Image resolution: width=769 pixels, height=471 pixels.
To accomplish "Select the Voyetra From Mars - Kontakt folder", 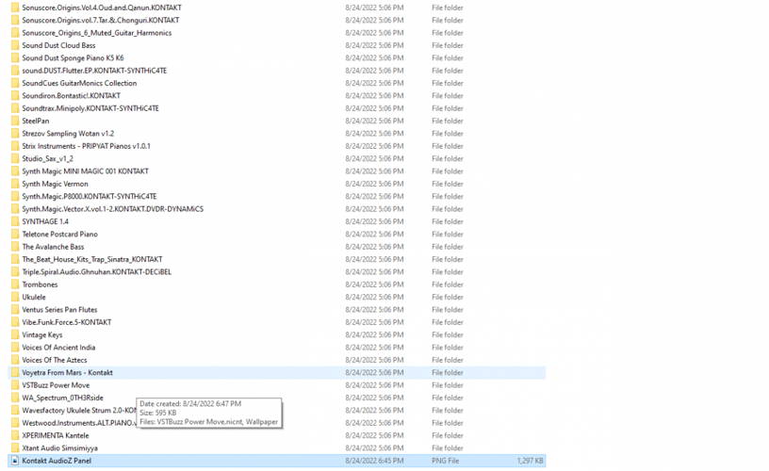I will coord(67,373).
